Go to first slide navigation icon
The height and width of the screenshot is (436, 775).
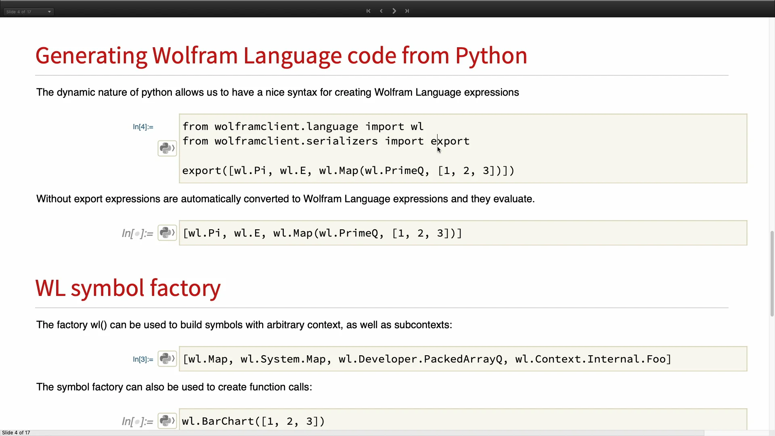[368, 11]
